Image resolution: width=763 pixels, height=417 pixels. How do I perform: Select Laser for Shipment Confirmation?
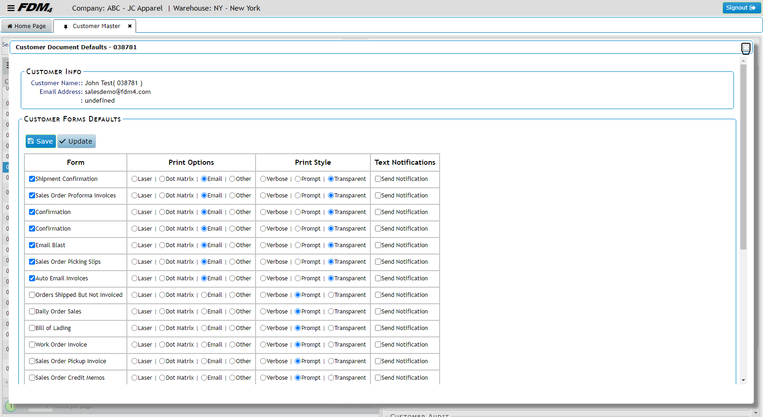(134, 179)
